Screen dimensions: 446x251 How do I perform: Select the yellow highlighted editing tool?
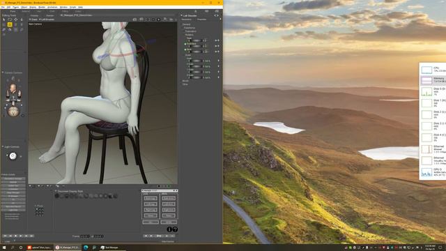coord(10,24)
